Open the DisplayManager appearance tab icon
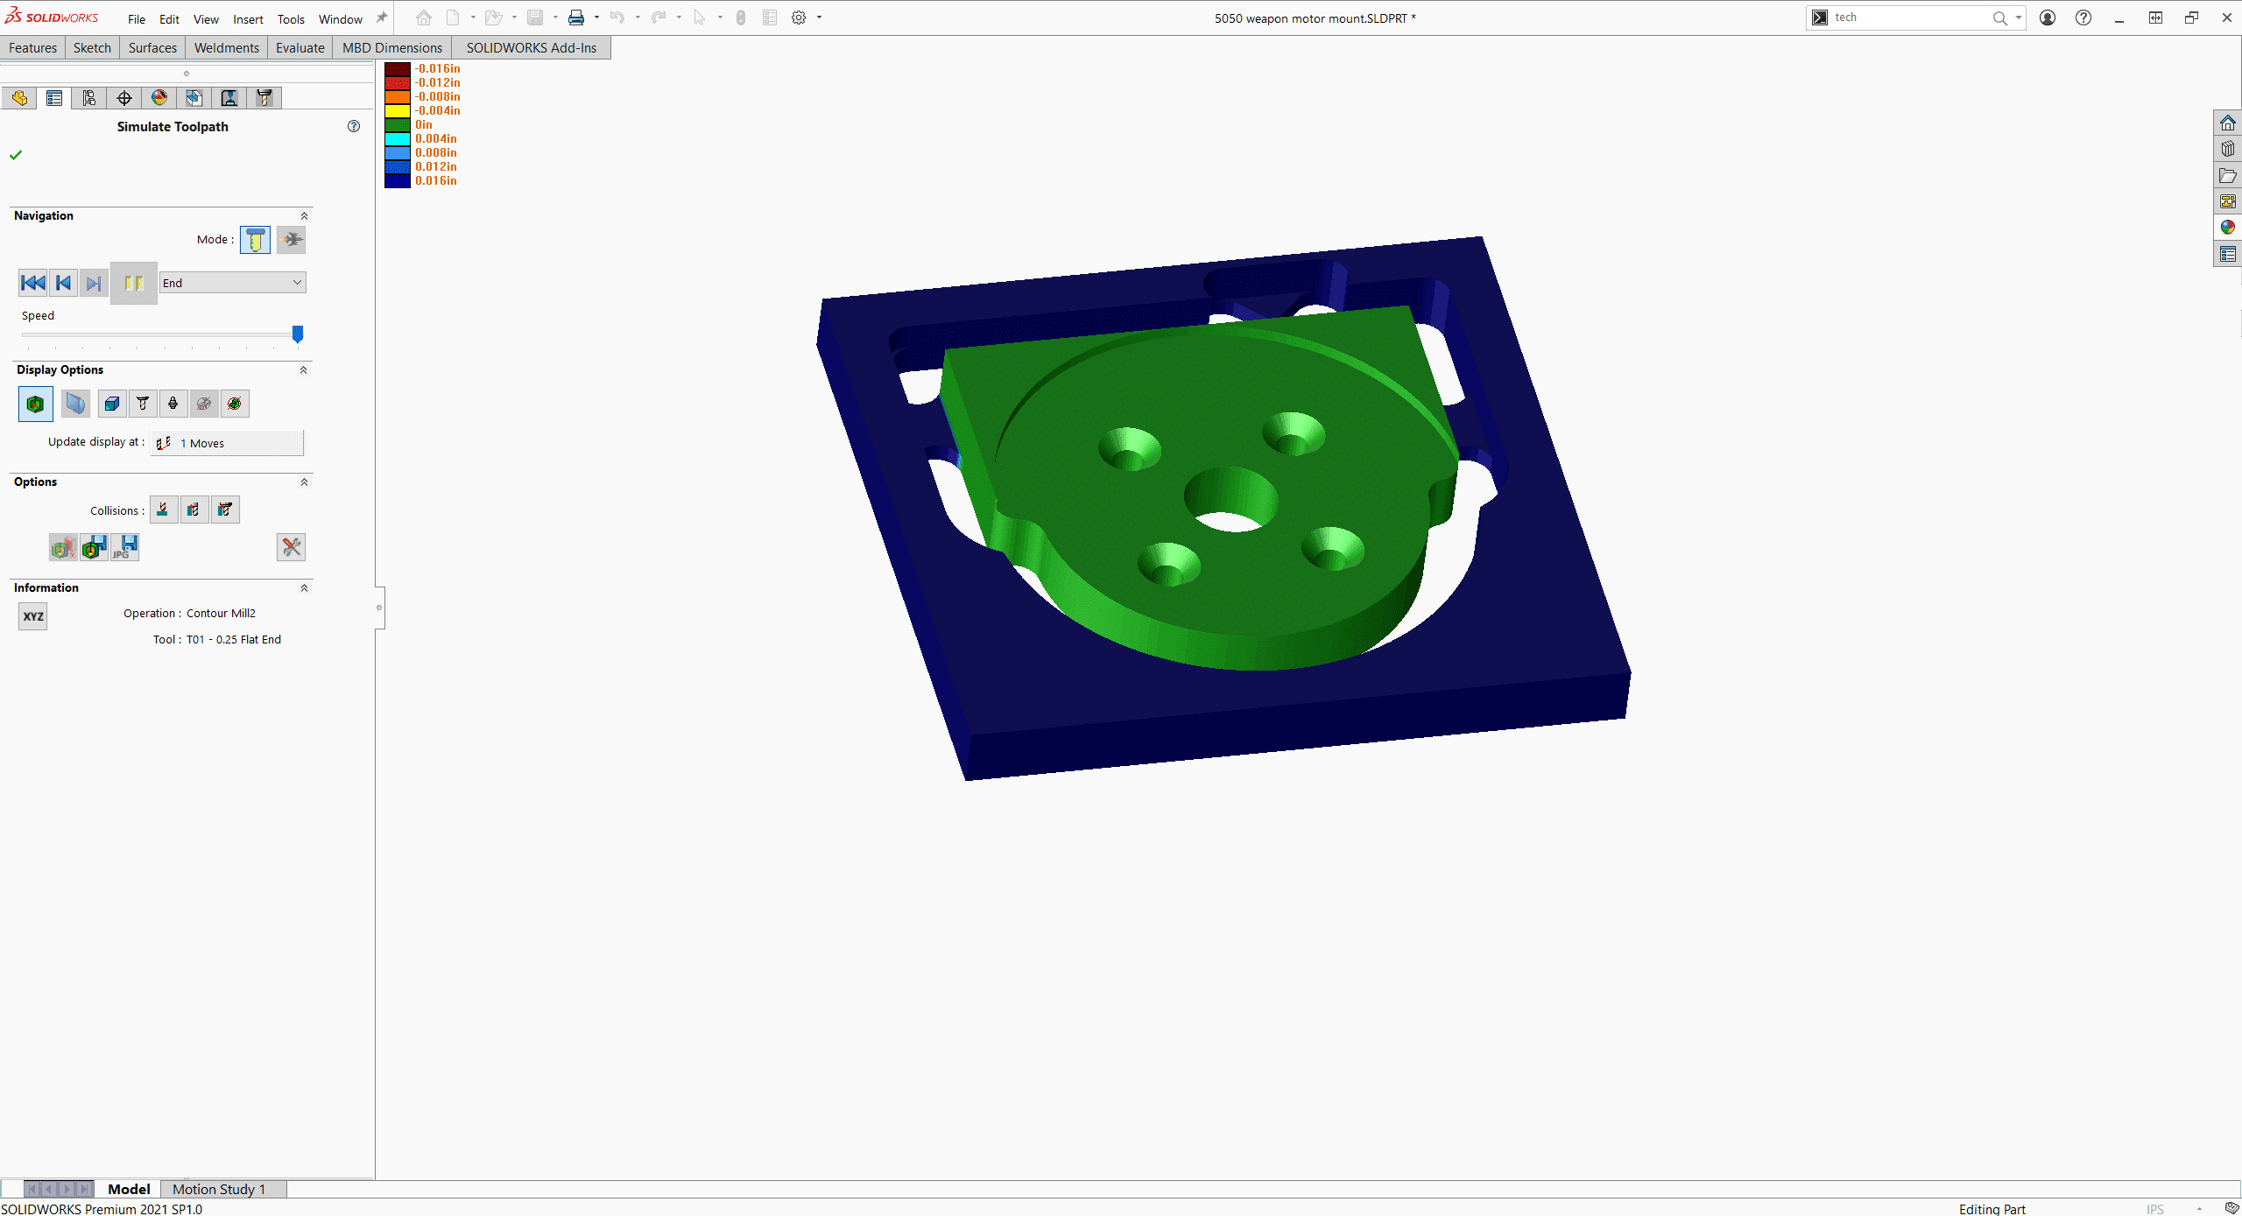Viewport: 2242px width, 1216px height. [159, 98]
